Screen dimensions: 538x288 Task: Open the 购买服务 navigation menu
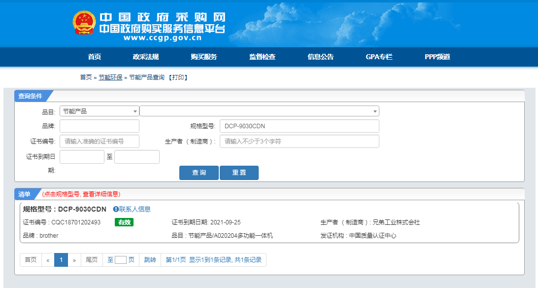[204, 57]
